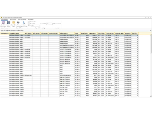This screenshot has width=152, height=114.
Task: Click the Save Drill Down Layout icon
Action: [3, 22]
